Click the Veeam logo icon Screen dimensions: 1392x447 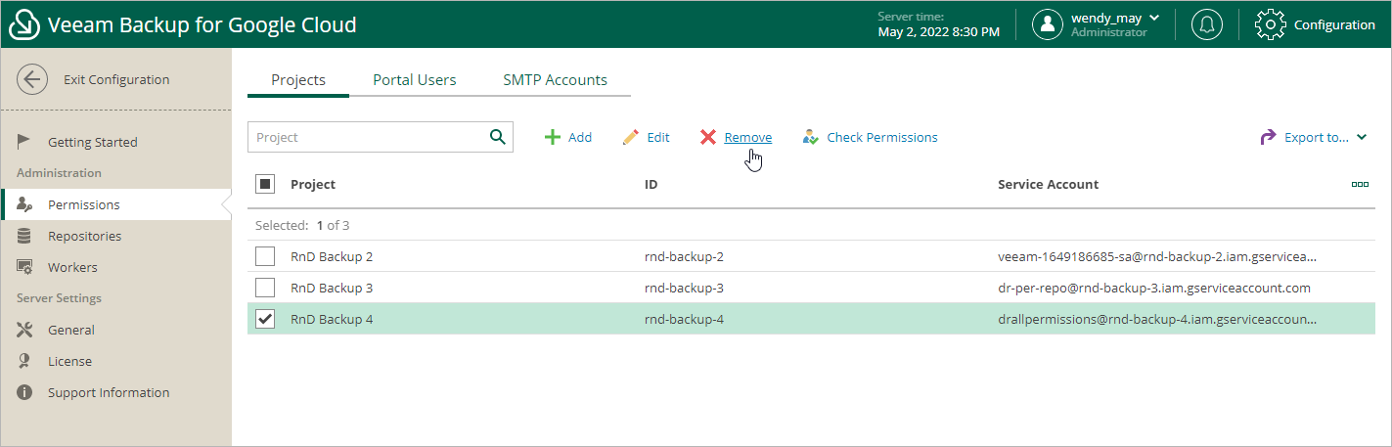click(x=24, y=24)
